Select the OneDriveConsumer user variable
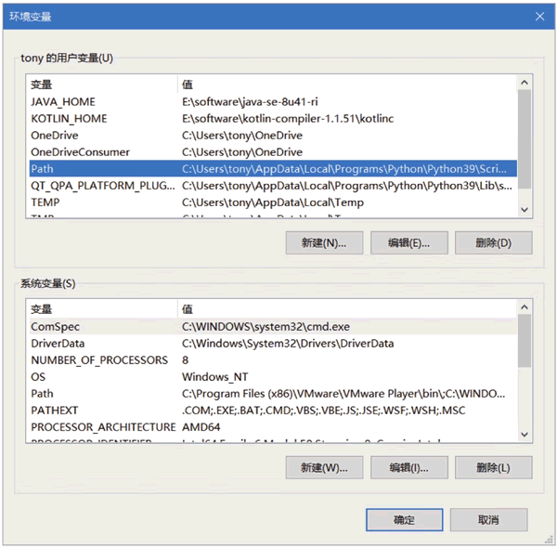This screenshot has width=557, height=548. [x=273, y=152]
